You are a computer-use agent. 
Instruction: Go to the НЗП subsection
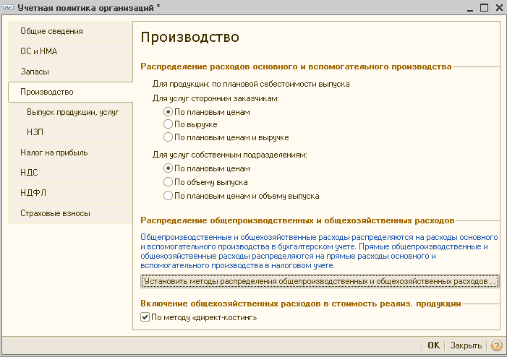tap(70, 132)
